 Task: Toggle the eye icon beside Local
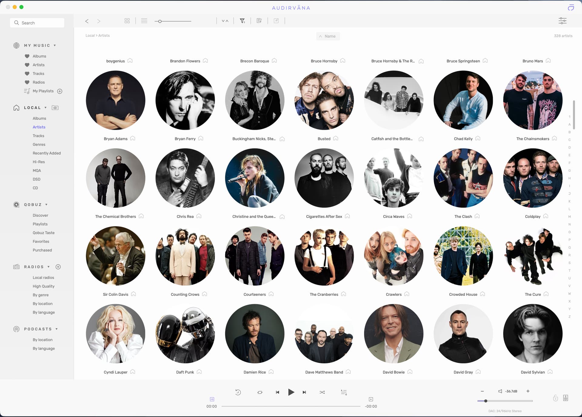click(x=55, y=108)
